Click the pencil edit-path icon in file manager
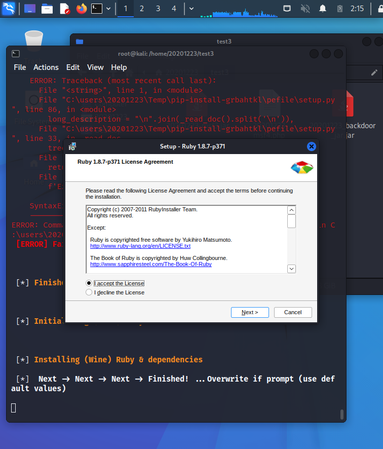Image resolution: width=383 pixels, height=449 pixels. click(x=374, y=73)
